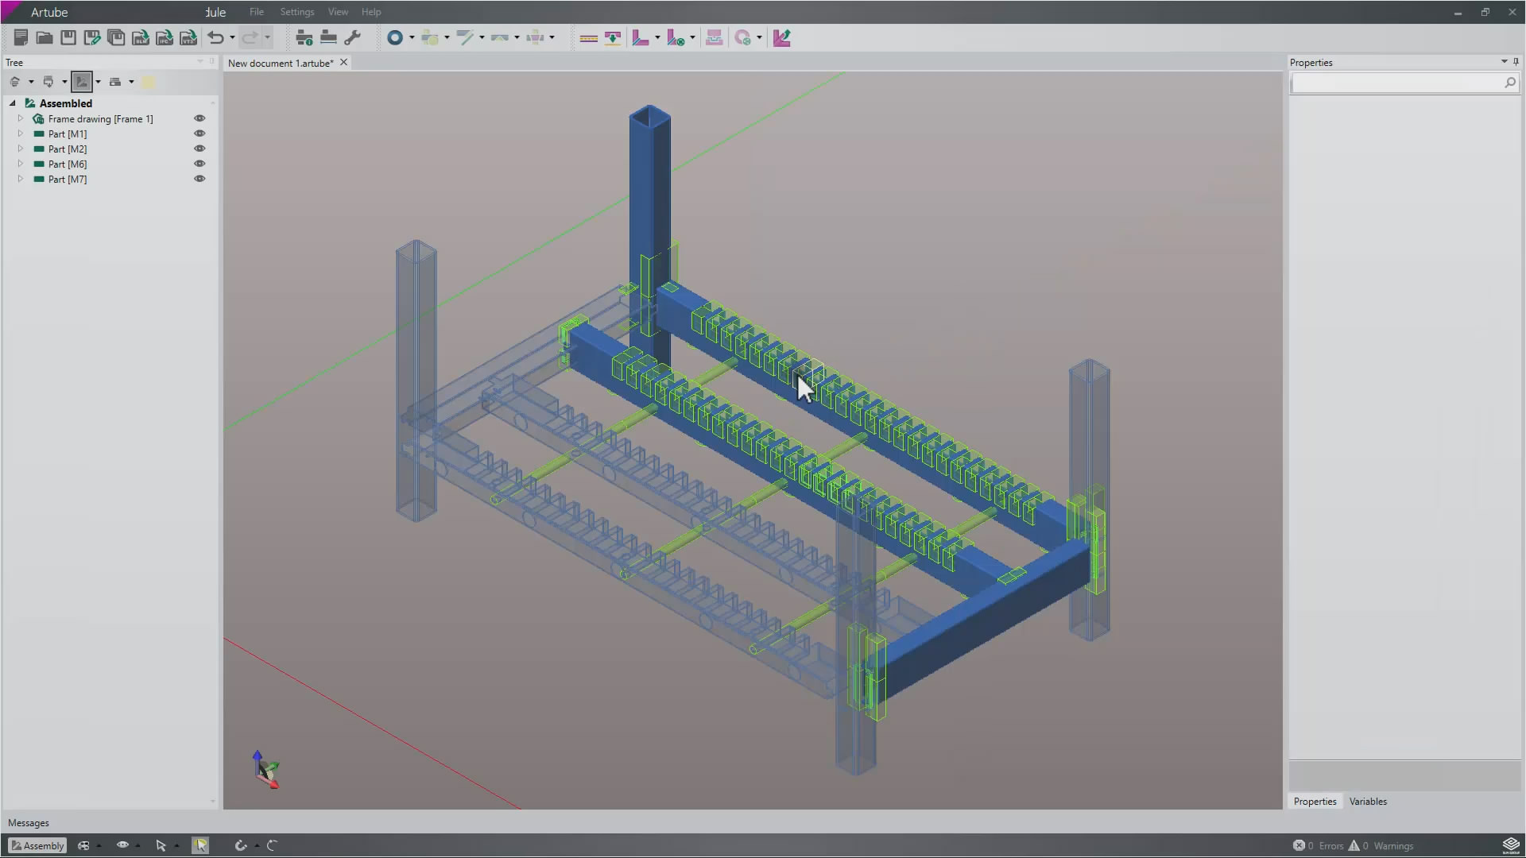Open file using folder icon
Viewport: 1526px width, 858px height.
point(45,37)
